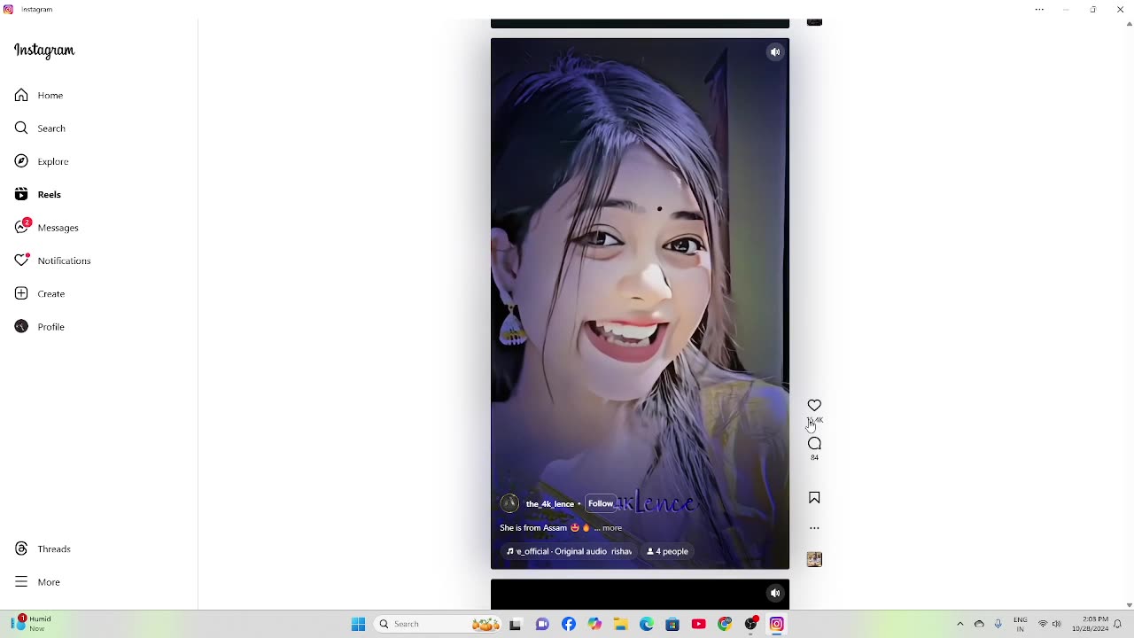Click scroll-up arrow on scrollbar
The height and width of the screenshot is (638, 1134).
(x=1129, y=24)
